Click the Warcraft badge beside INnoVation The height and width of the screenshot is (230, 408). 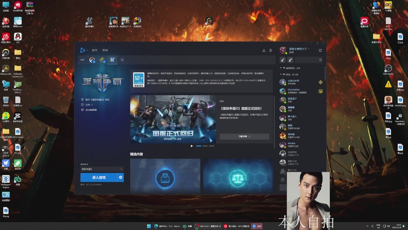(321, 91)
